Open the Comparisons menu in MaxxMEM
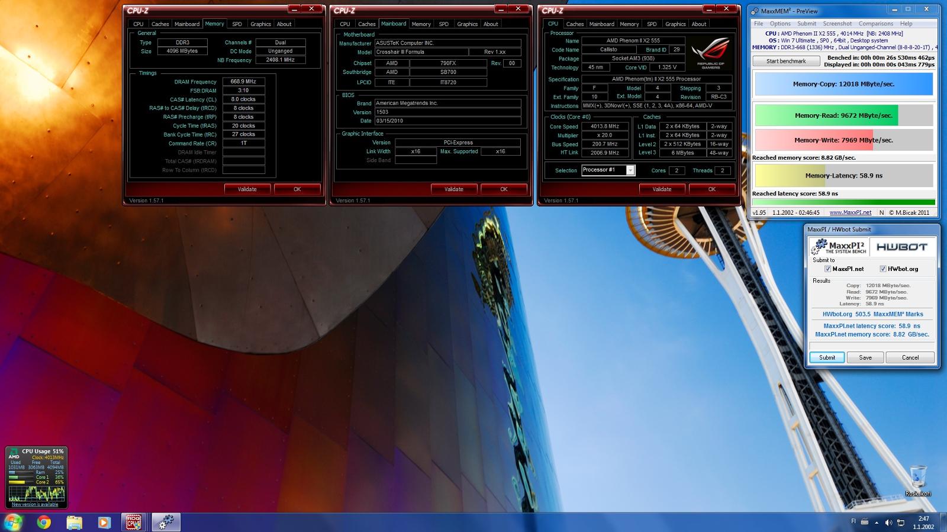The image size is (947, 532). coord(876,24)
